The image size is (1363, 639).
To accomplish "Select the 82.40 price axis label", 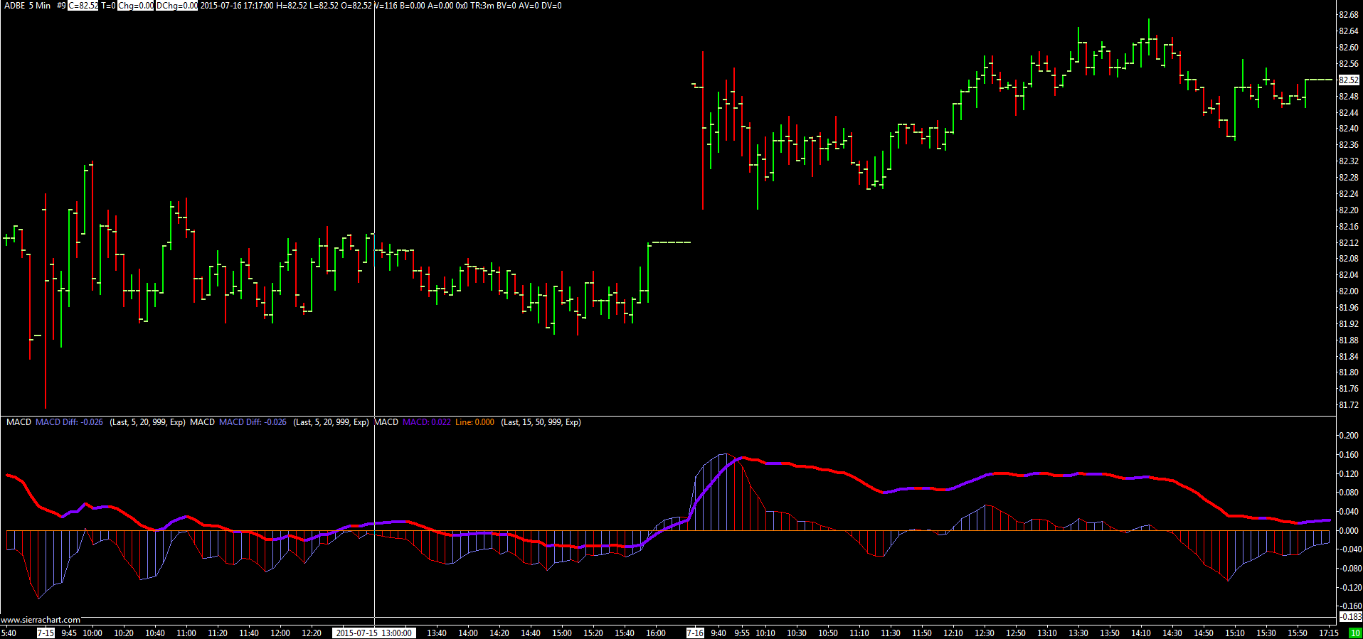I will pos(1349,129).
